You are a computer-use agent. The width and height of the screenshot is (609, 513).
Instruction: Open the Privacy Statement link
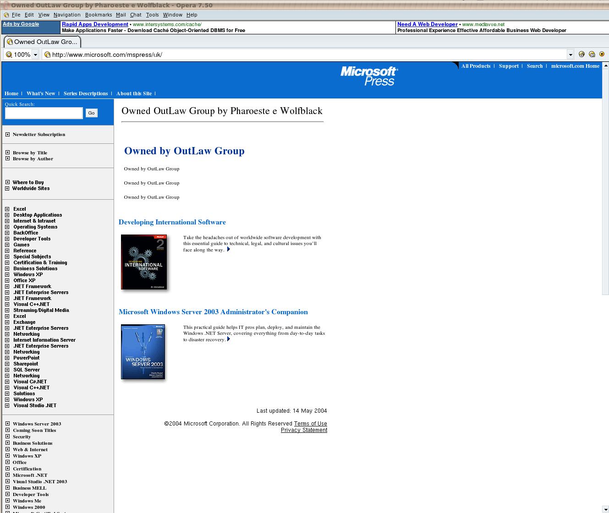click(304, 430)
